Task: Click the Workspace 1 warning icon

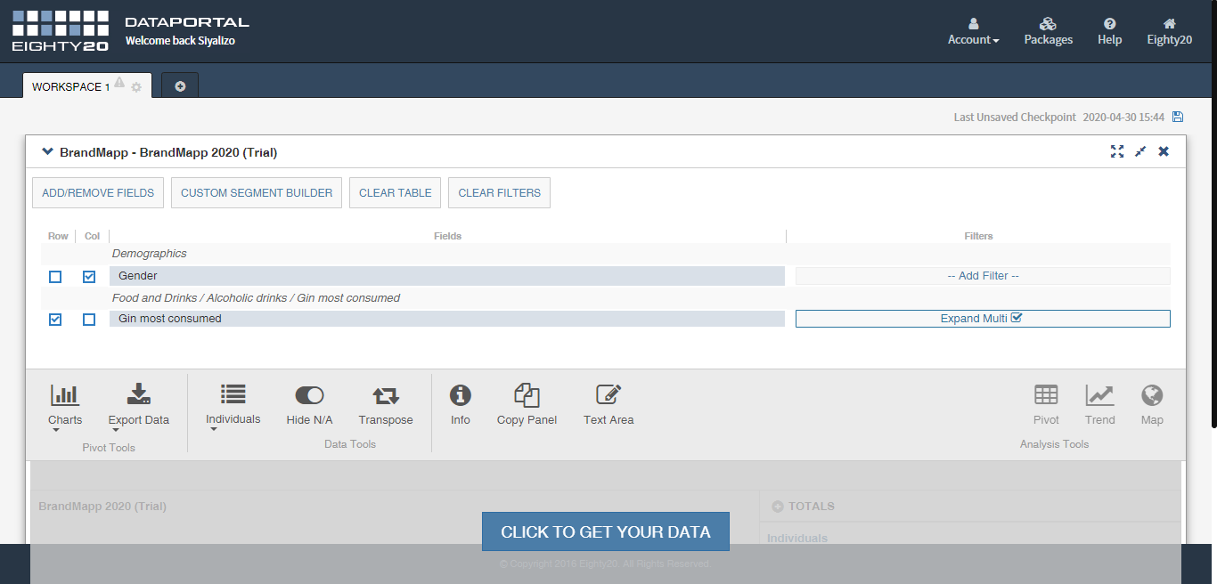Action: tap(119, 83)
